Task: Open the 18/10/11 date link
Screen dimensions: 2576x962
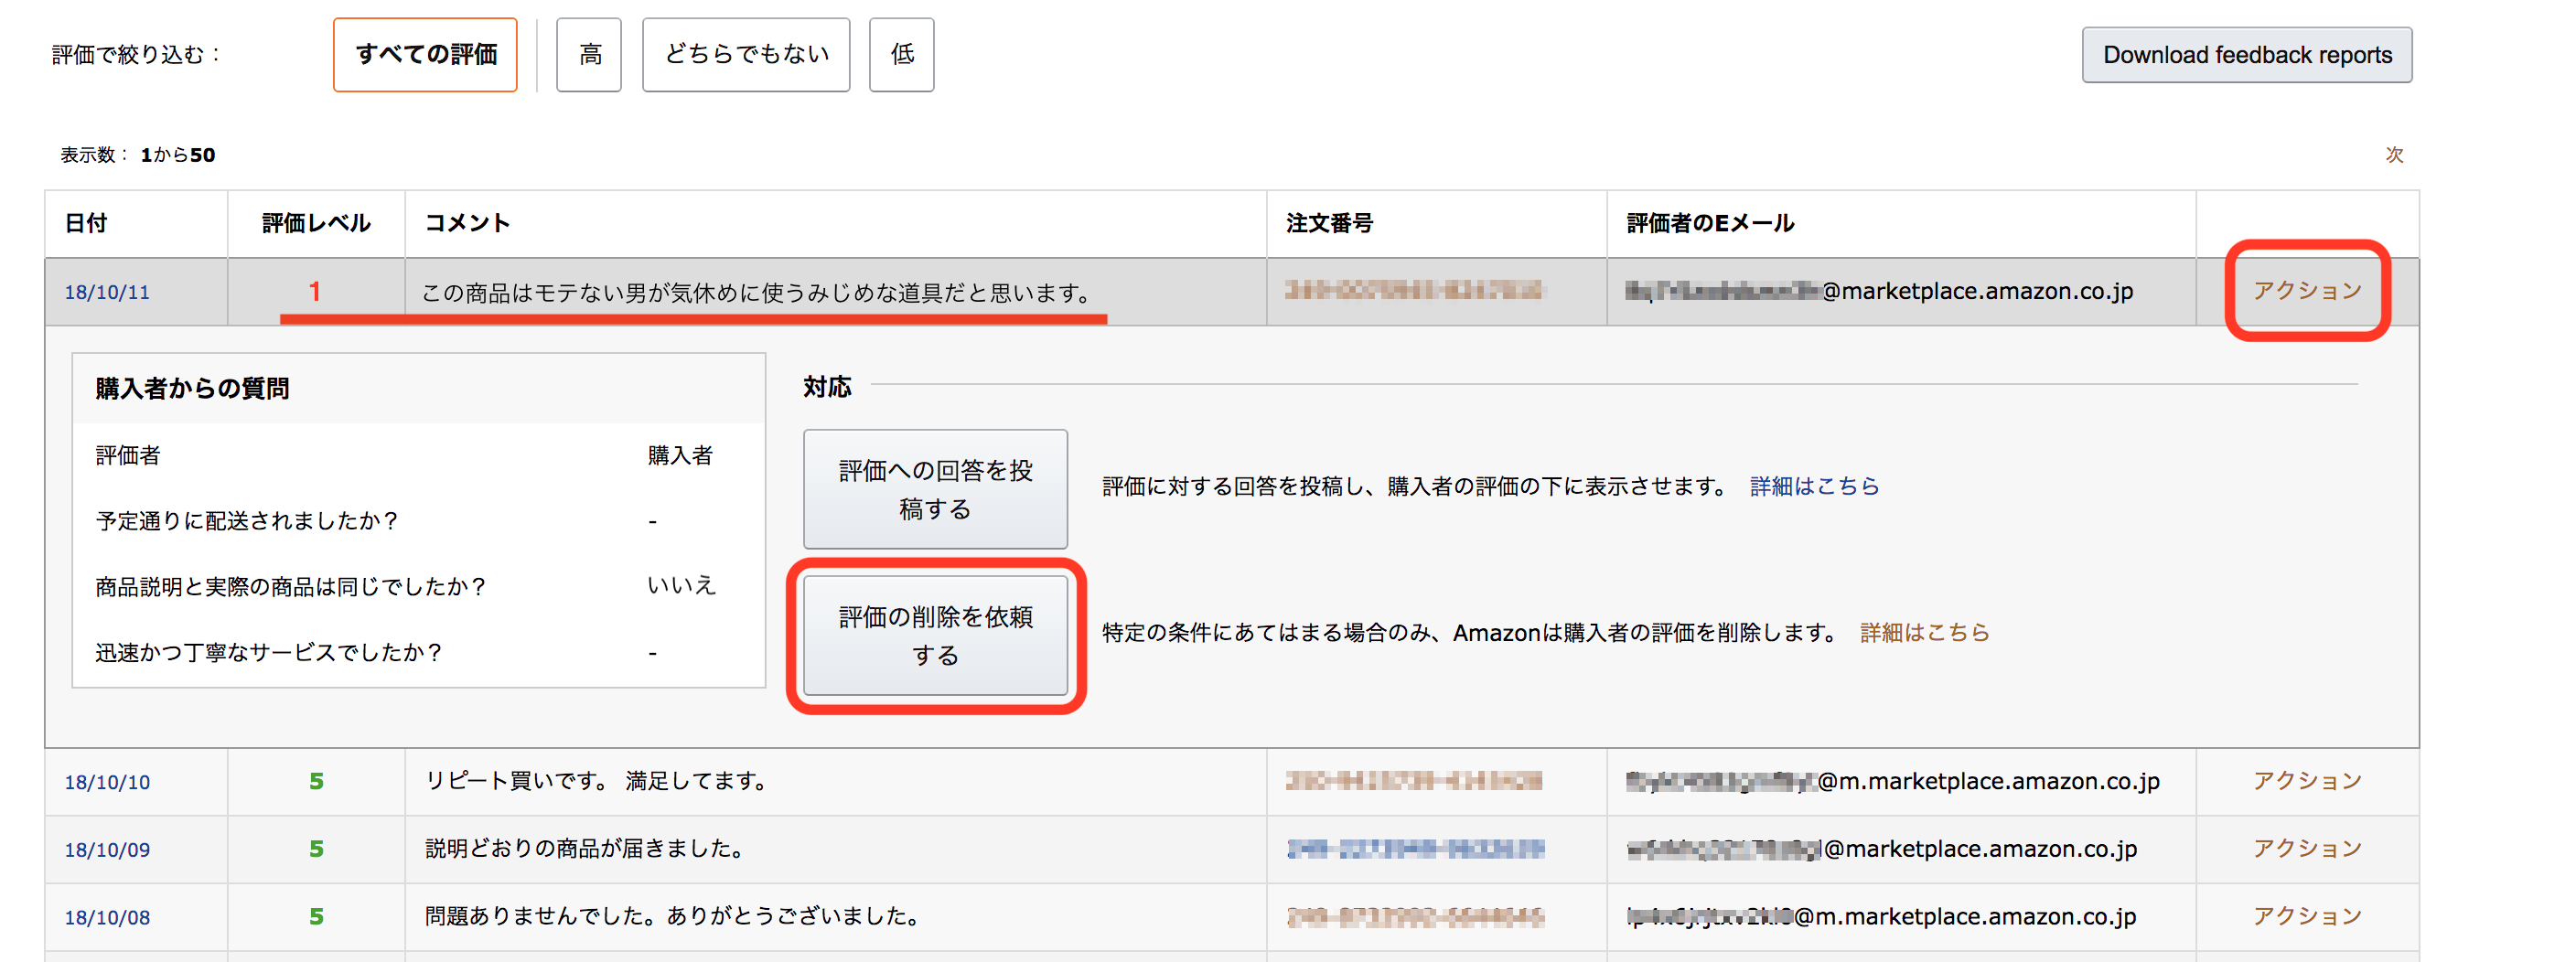Action: click(107, 293)
